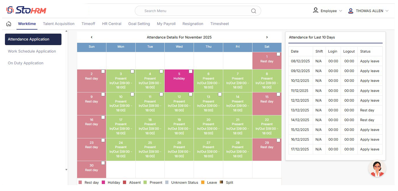Viewport: 398px width, 191px height.
Task: Click the Employee person icon
Action: click(x=315, y=10)
